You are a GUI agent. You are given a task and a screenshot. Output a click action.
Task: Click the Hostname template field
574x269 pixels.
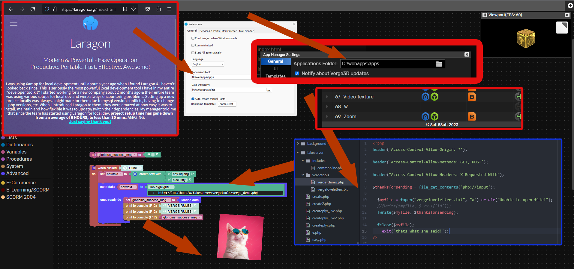tap(227, 104)
